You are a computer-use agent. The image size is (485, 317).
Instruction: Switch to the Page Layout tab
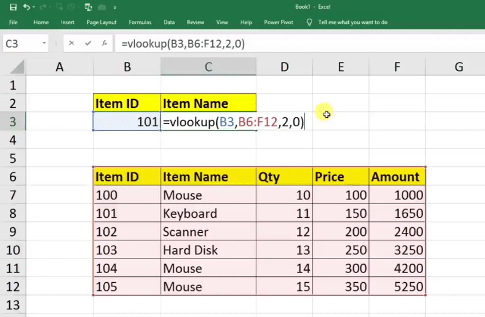(x=102, y=22)
